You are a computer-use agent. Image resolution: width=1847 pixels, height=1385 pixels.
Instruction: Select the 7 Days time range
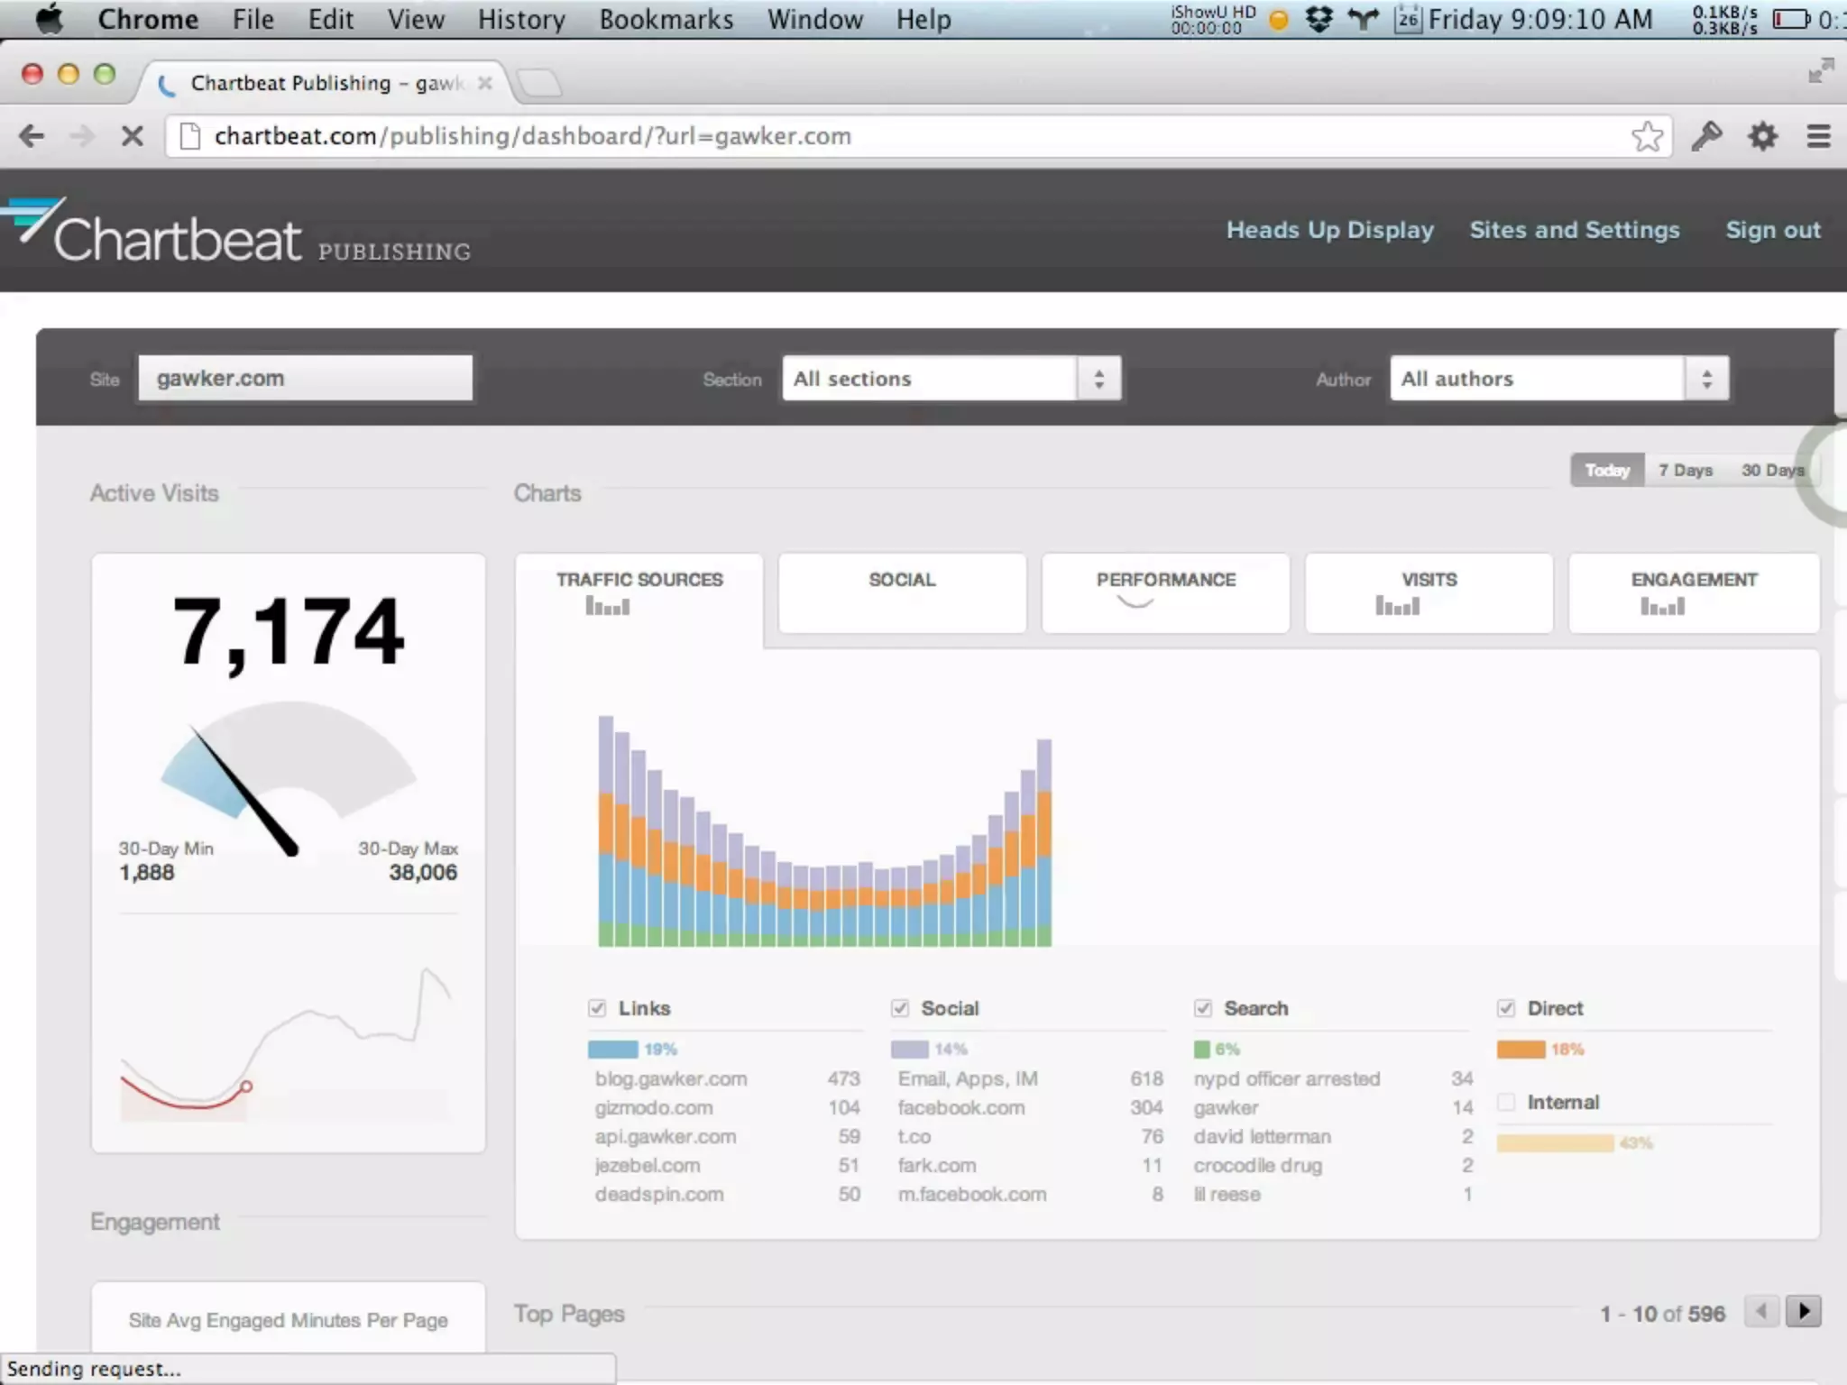[x=1685, y=470]
